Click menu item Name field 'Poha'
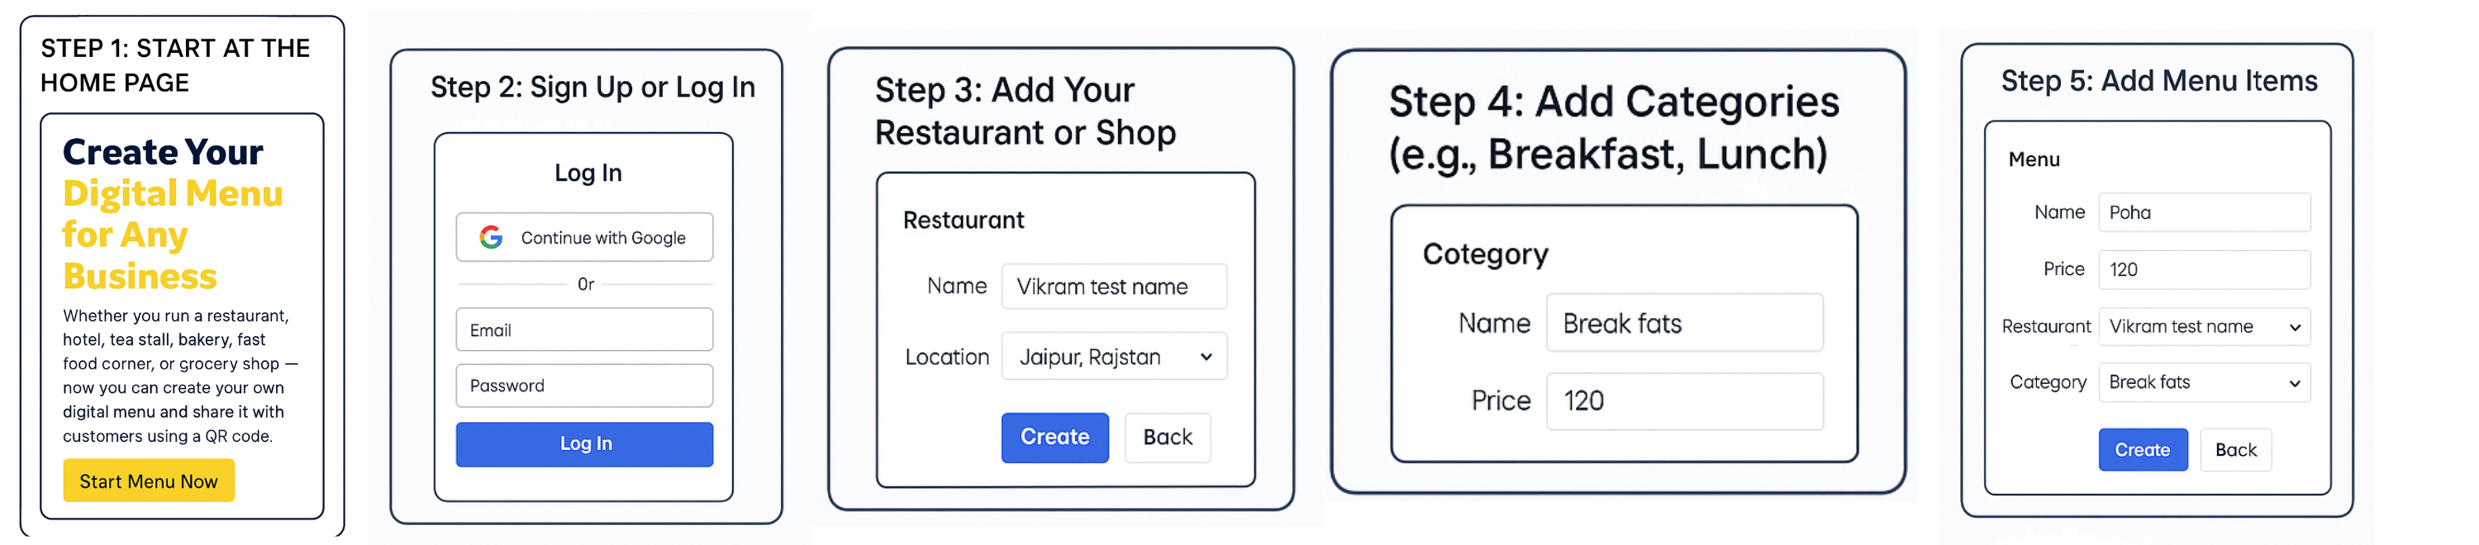2479x545 pixels. [2204, 212]
